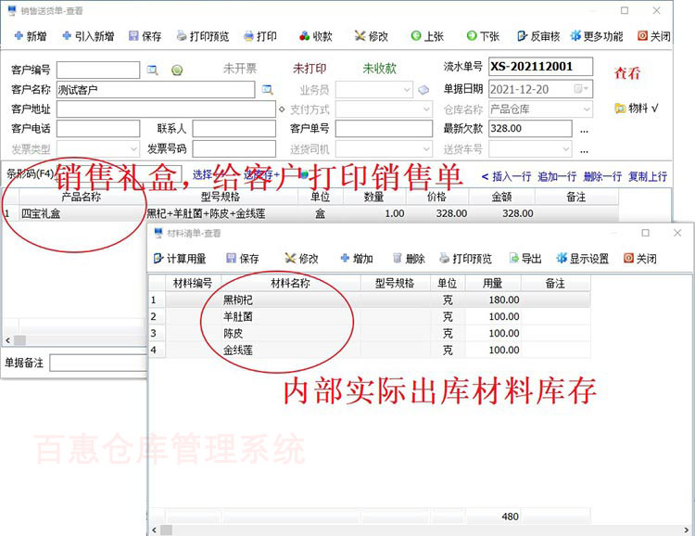Click 客户电话 input field
Viewport: 695px width, 536px height.
98,129
